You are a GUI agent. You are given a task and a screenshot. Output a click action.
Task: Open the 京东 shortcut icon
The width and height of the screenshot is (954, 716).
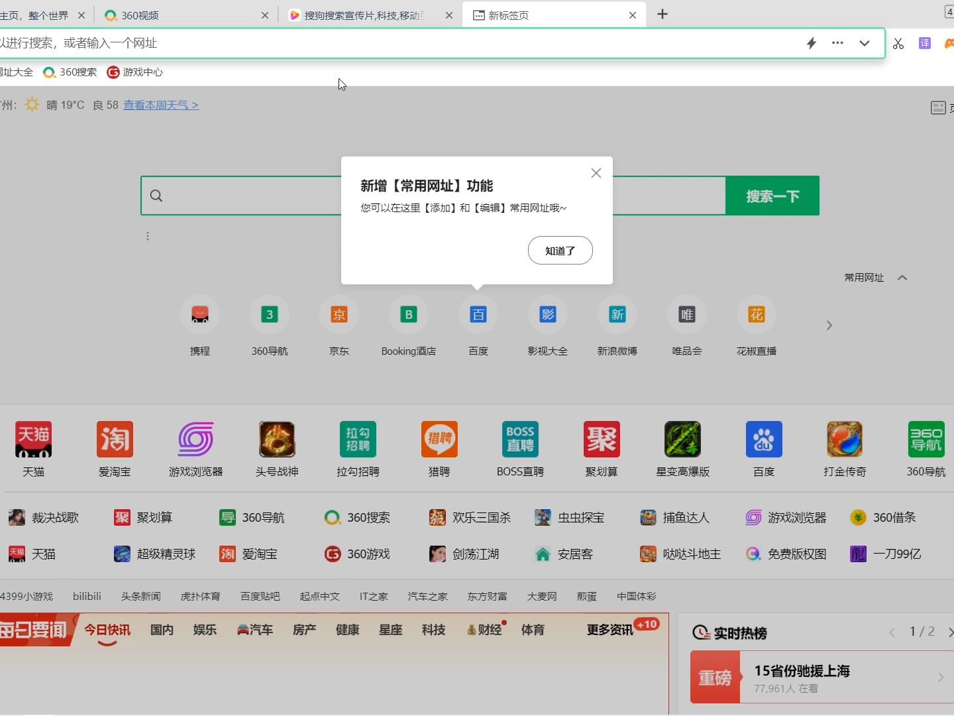pyautogui.click(x=339, y=314)
